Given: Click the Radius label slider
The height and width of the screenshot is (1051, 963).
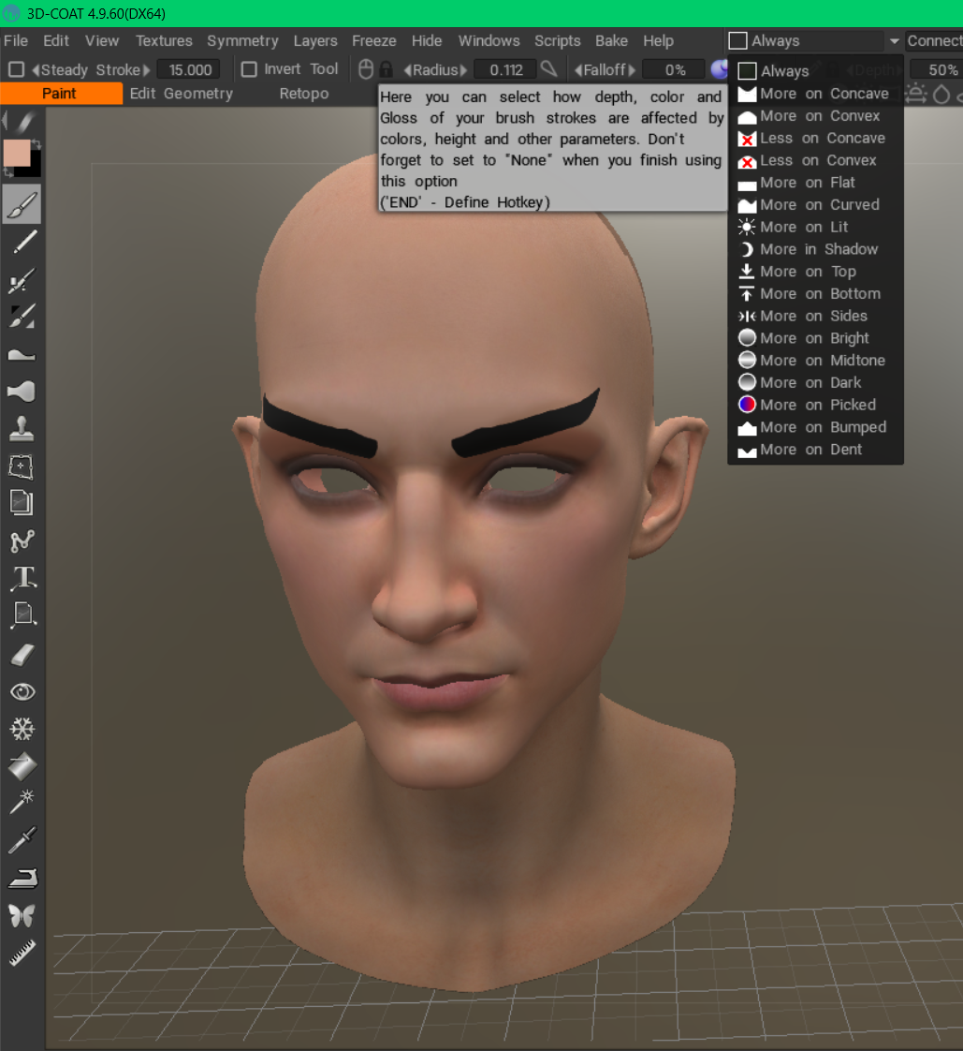Looking at the screenshot, I should click(x=435, y=69).
